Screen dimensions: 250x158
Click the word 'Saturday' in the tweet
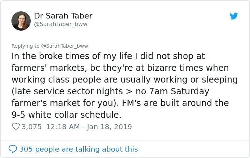190,91
